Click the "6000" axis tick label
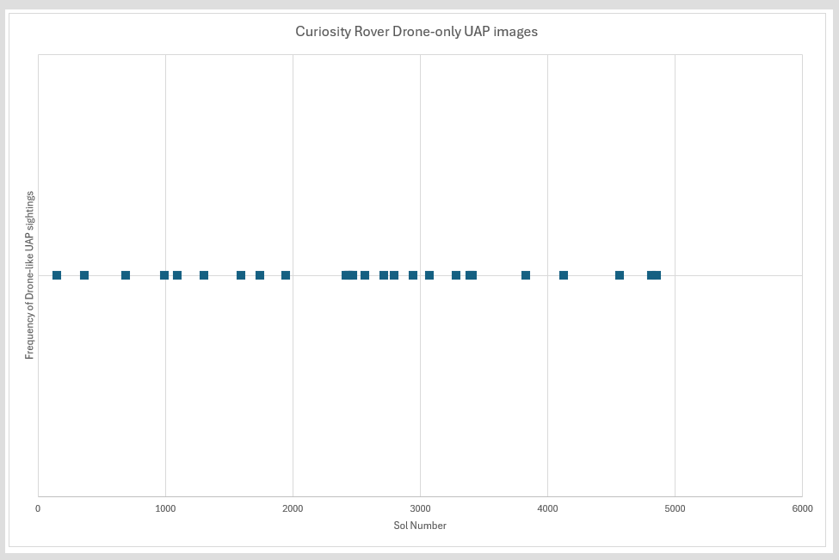This screenshot has width=839, height=560. [802, 508]
